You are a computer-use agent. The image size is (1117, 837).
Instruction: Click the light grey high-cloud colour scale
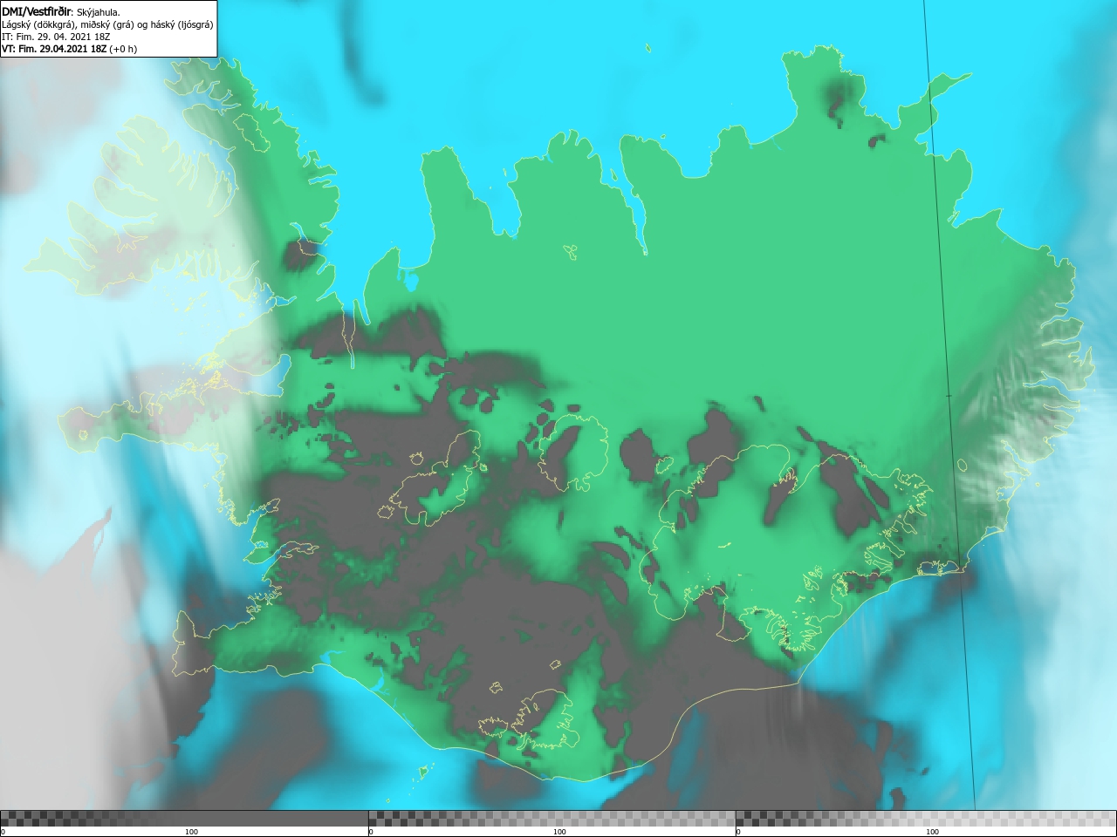coord(926,819)
